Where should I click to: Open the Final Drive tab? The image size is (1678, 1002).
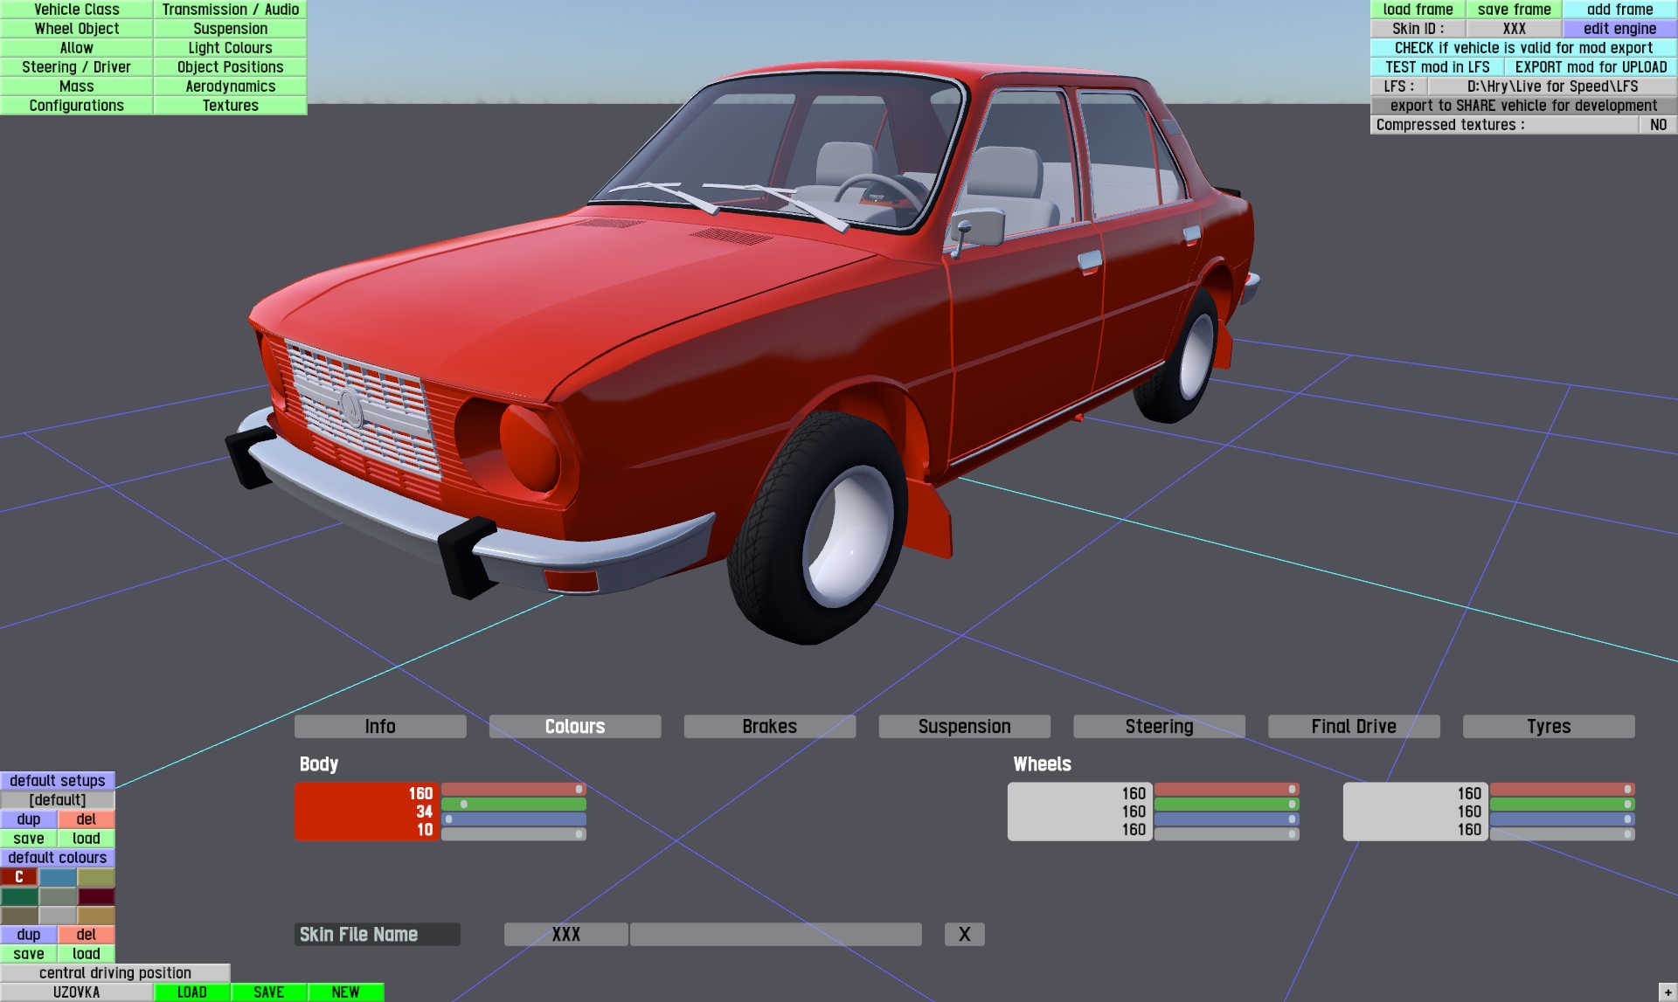coord(1353,727)
